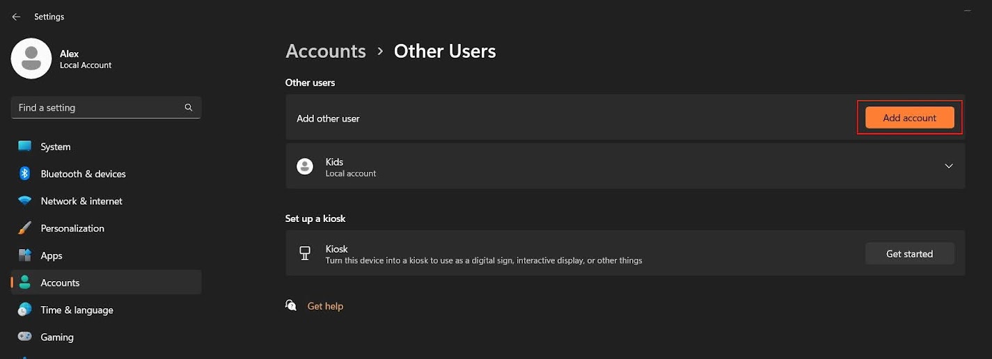Click the Apps icon in sidebar

pyautogui.click(x=25, y=255)
